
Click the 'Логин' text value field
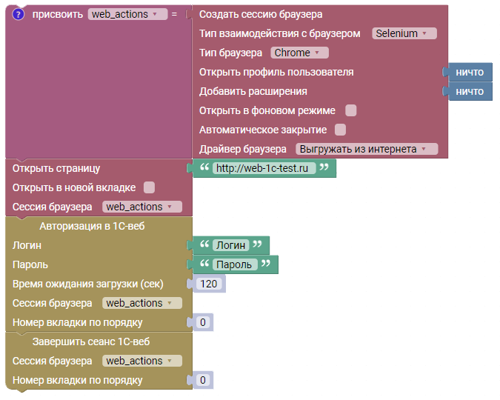(230, 245)
